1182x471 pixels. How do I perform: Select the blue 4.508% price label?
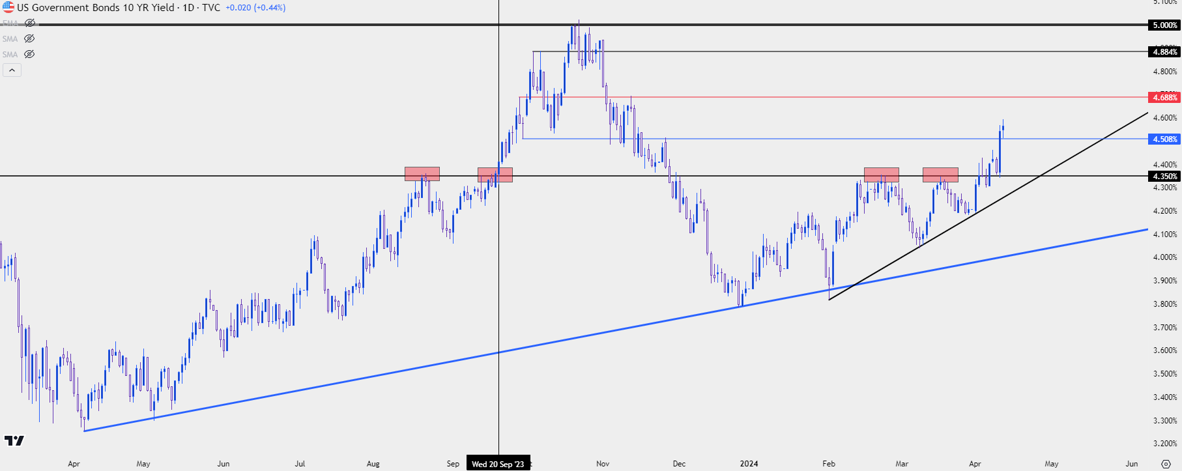pos(1164,139)
